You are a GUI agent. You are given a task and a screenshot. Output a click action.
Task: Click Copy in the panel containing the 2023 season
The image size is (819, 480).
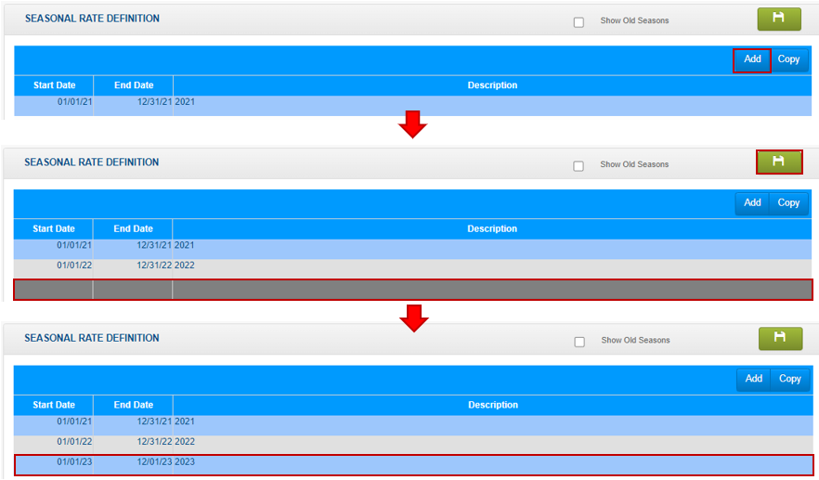pyautogui.click(x=789, y=379)
